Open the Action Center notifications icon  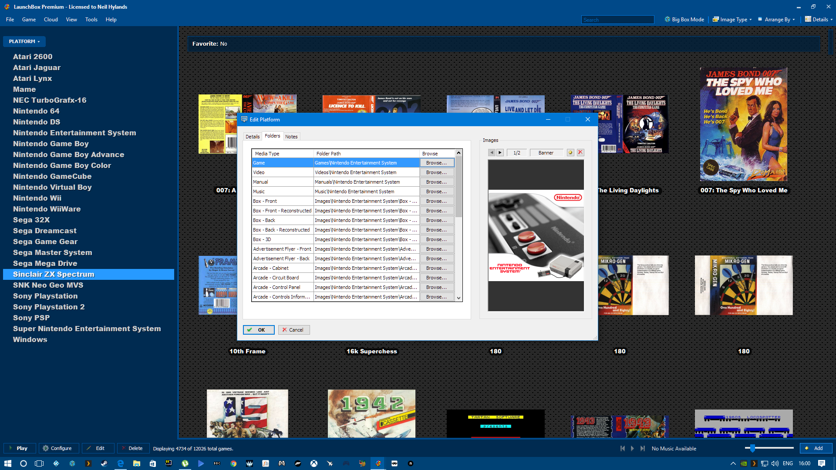coord(822,463)
